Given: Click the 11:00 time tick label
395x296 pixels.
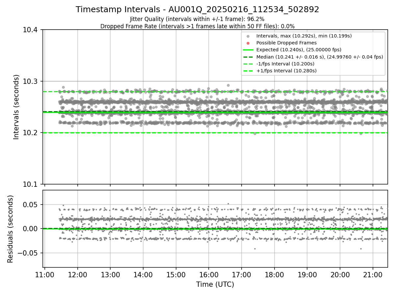Looking at the screenshot, I should pos(45,274).
